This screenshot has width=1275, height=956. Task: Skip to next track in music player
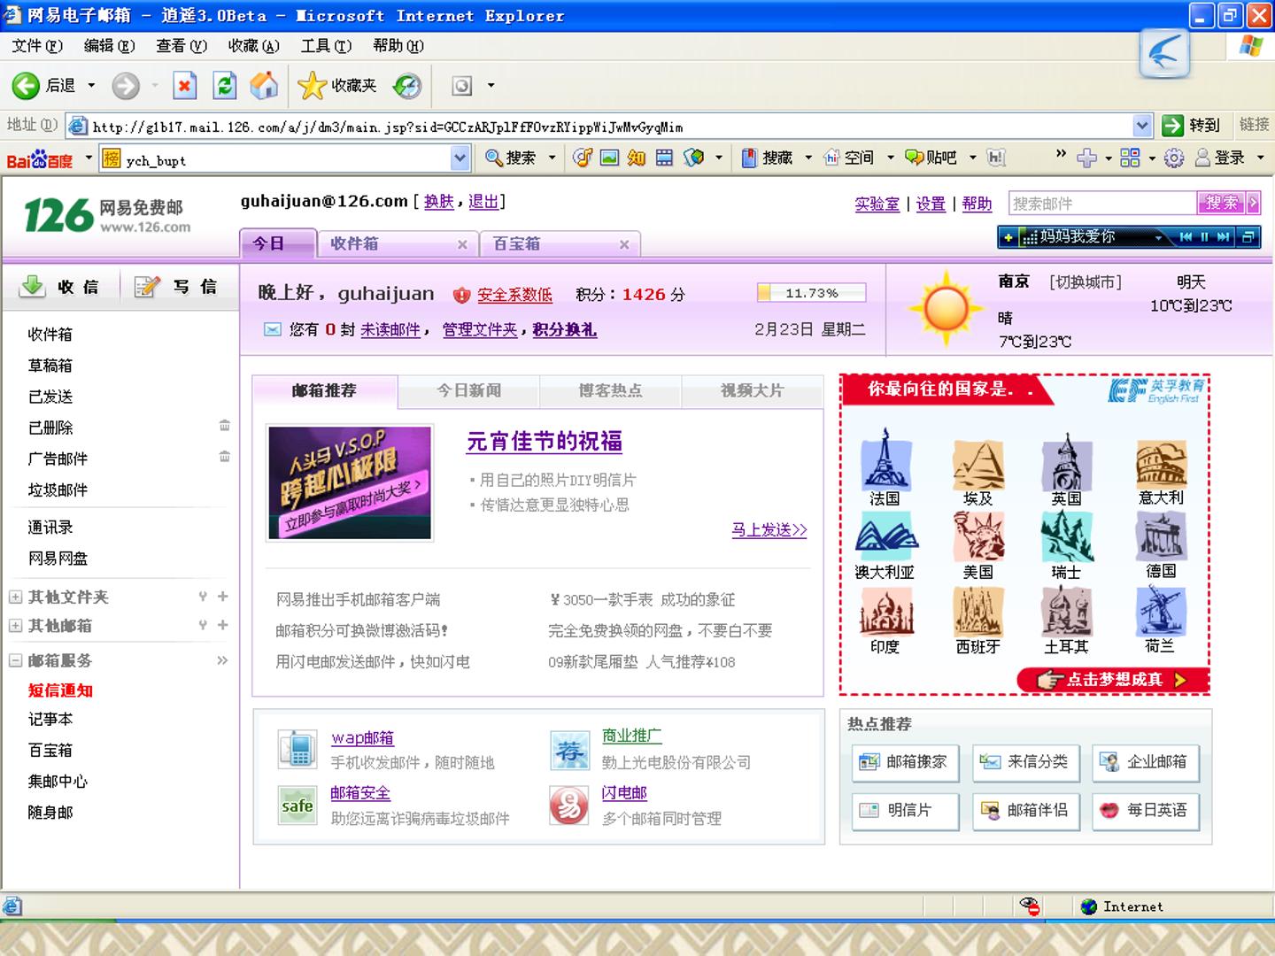[1224, 237]
